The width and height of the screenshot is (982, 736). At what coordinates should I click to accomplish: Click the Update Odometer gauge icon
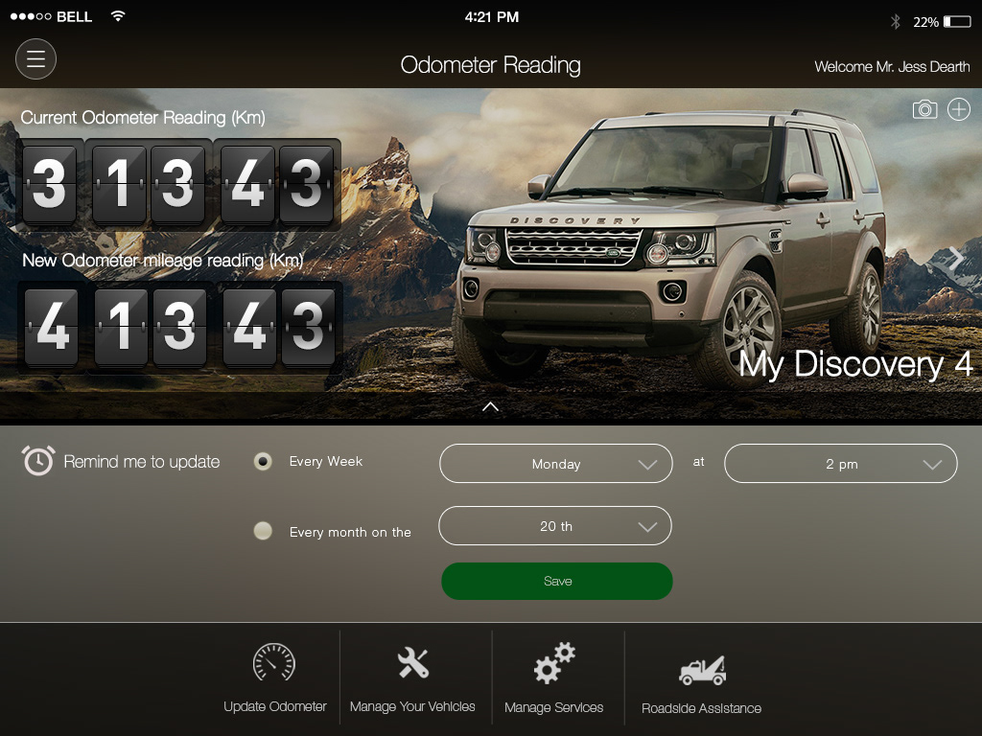point(274,662)
